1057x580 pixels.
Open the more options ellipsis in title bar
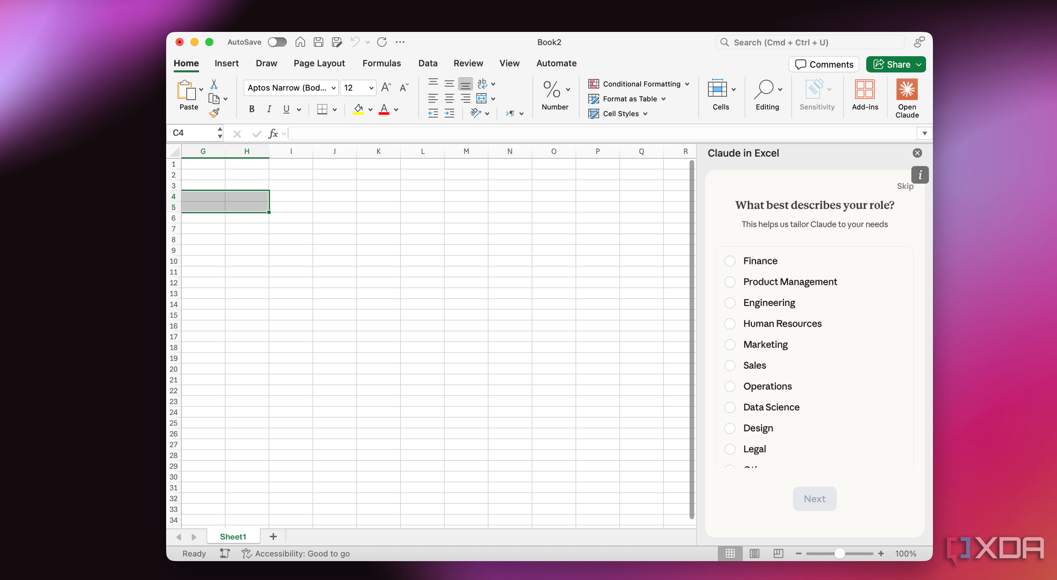[400, 42]
